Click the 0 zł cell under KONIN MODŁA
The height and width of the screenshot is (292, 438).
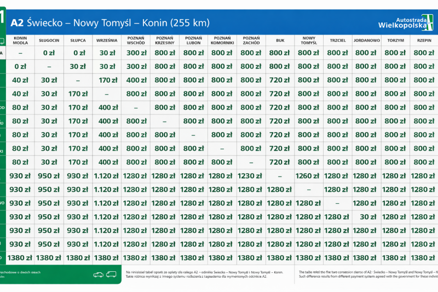pyautogui.click(x=20, y=66)
